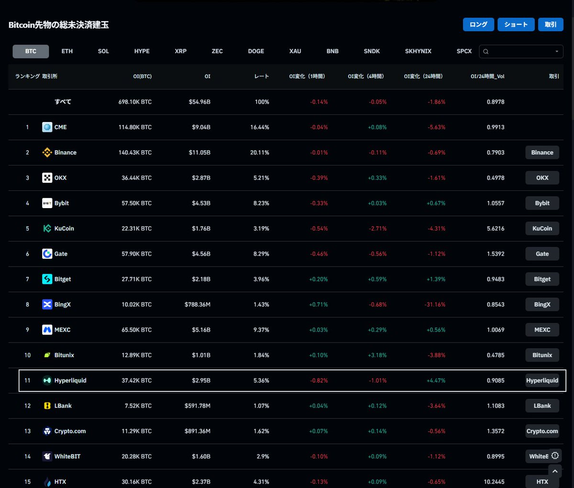The image size is (574, 488).
Task: Click the Crypto.com logo icon
Action: click(47, 432)
